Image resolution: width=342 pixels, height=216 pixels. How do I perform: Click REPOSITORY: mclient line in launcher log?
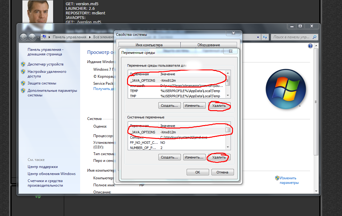click(85, 13)
